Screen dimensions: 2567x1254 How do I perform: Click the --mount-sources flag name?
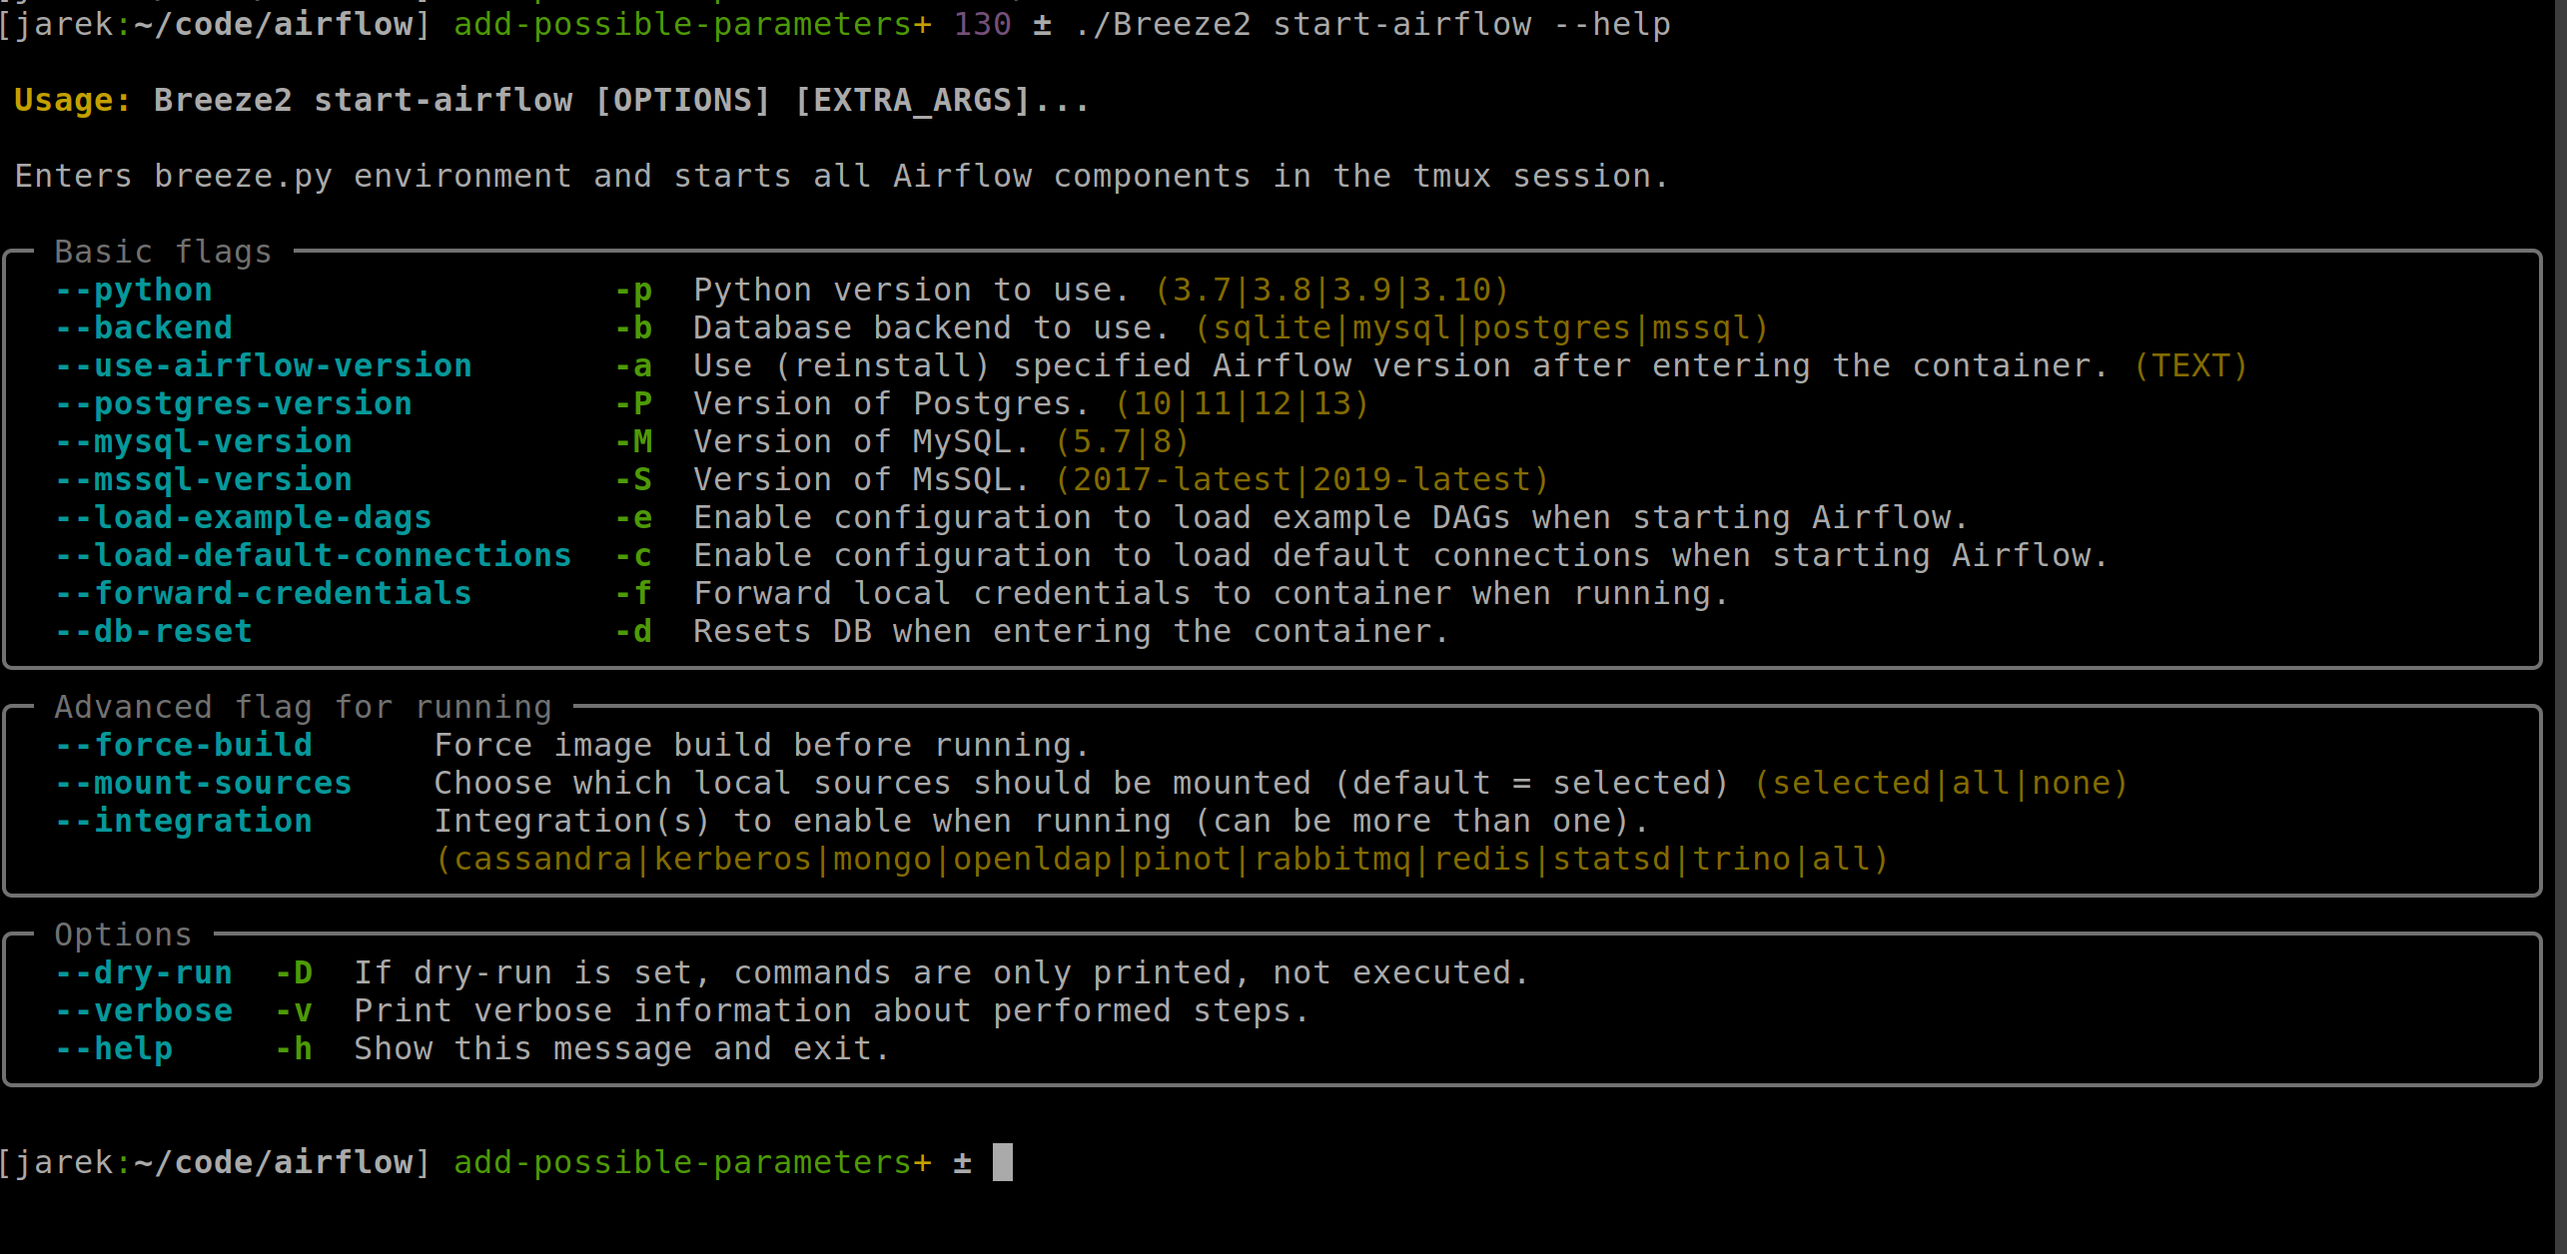point(203,784)
